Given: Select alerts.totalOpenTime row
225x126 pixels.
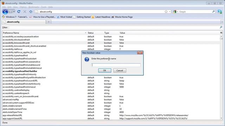Looking at the screenshot, I should [111, 112].
